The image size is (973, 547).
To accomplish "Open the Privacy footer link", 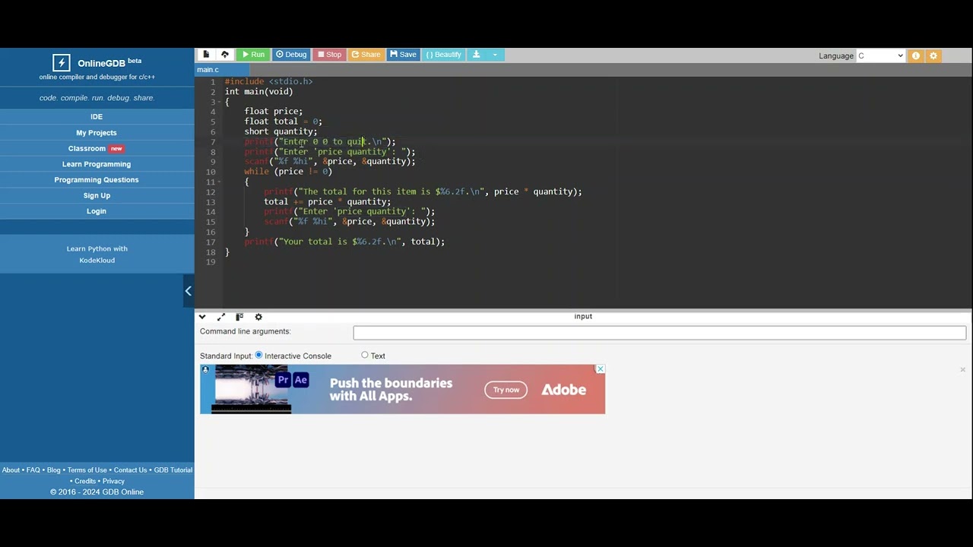I will pyautogui.click(x=113, y=481).
